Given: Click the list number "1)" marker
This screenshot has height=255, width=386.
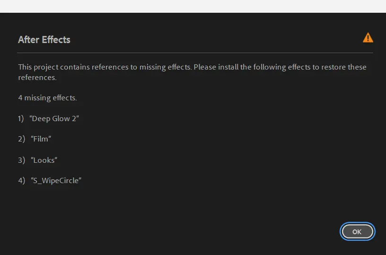Looking at the screenshot, I should pyautogui.click(x=21, y=119).
